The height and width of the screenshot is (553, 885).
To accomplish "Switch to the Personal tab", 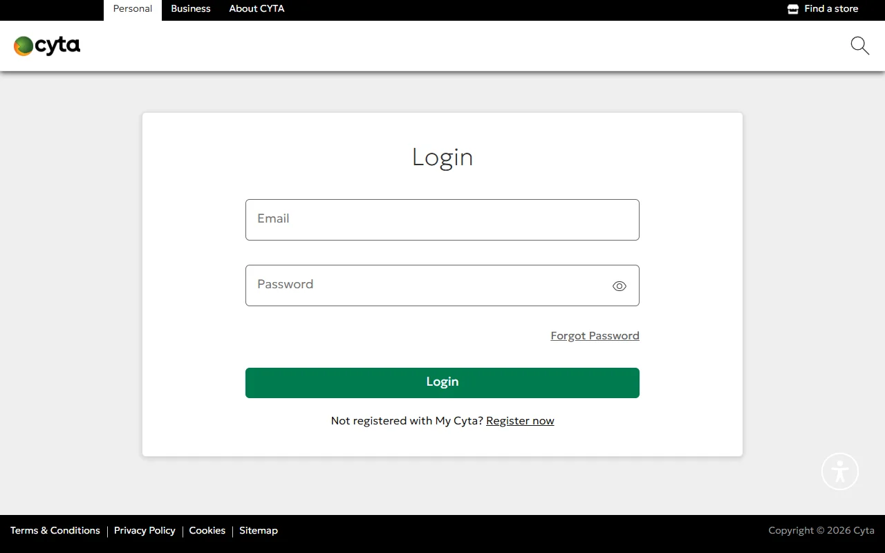I will click(133, 10).
